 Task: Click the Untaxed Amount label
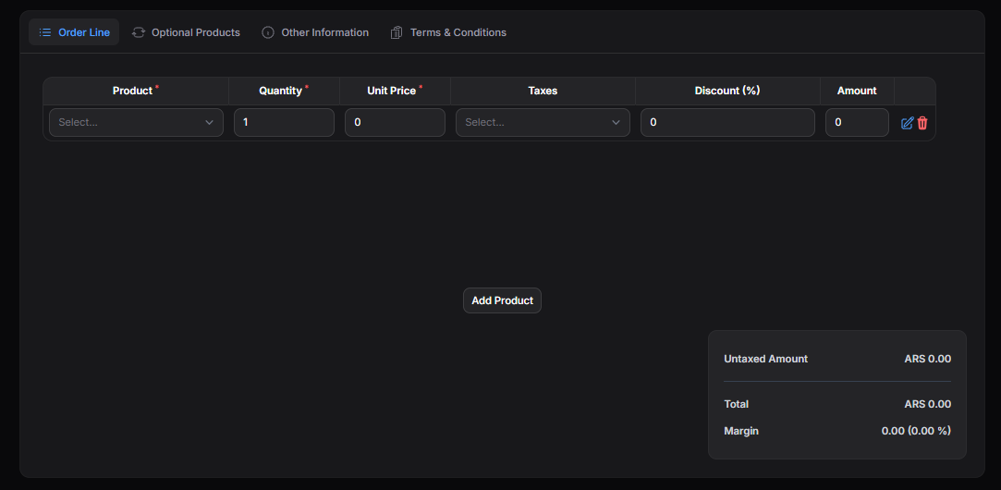(765, 359)
